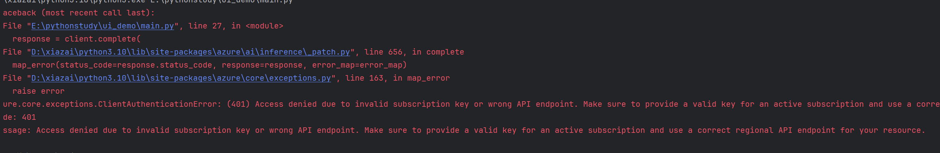This screenshot has width=940, height=153.
Task: Click the 'ClientAuthenticationError' exception name
Action: coord(157,104)
